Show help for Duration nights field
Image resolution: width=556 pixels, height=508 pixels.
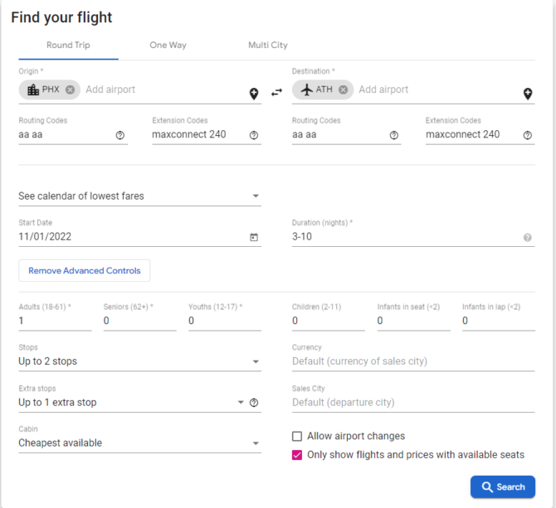click(528, 238)
